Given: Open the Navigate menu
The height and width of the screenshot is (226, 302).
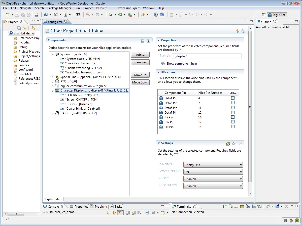Looking at the screenshot, I should click(26, 8).
